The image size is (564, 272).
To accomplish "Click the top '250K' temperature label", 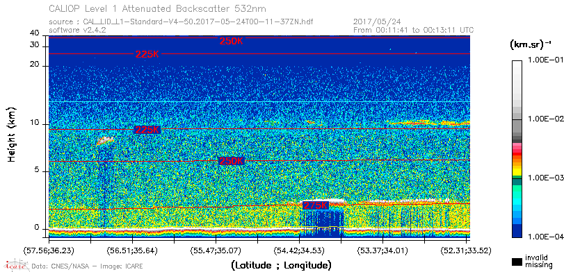I will point(232,41).
